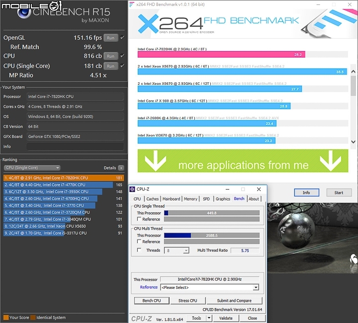
Task: Open the About tab in CPU-Z
Action: click(254, 199)
